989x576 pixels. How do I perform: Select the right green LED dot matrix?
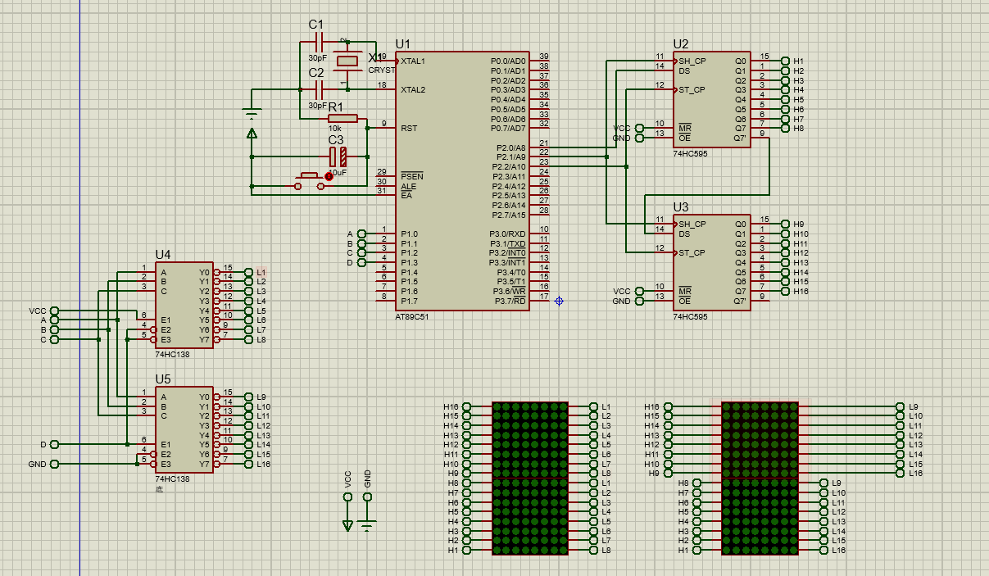click(760, 478)
